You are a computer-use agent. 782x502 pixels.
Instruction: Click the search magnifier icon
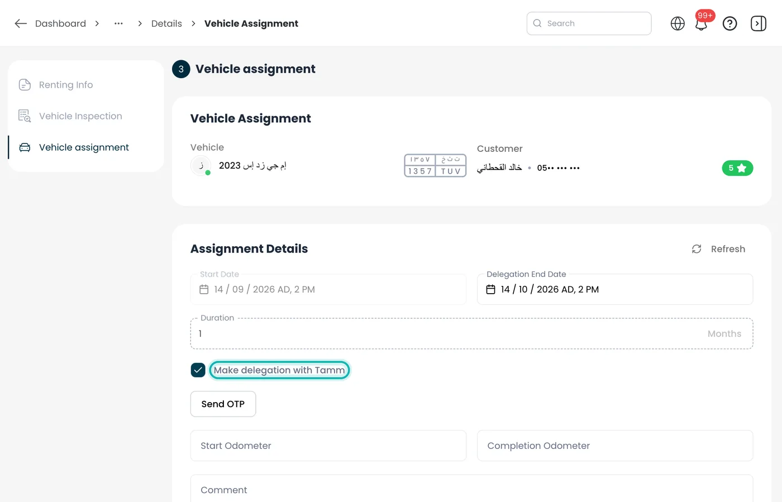(537, 23)
